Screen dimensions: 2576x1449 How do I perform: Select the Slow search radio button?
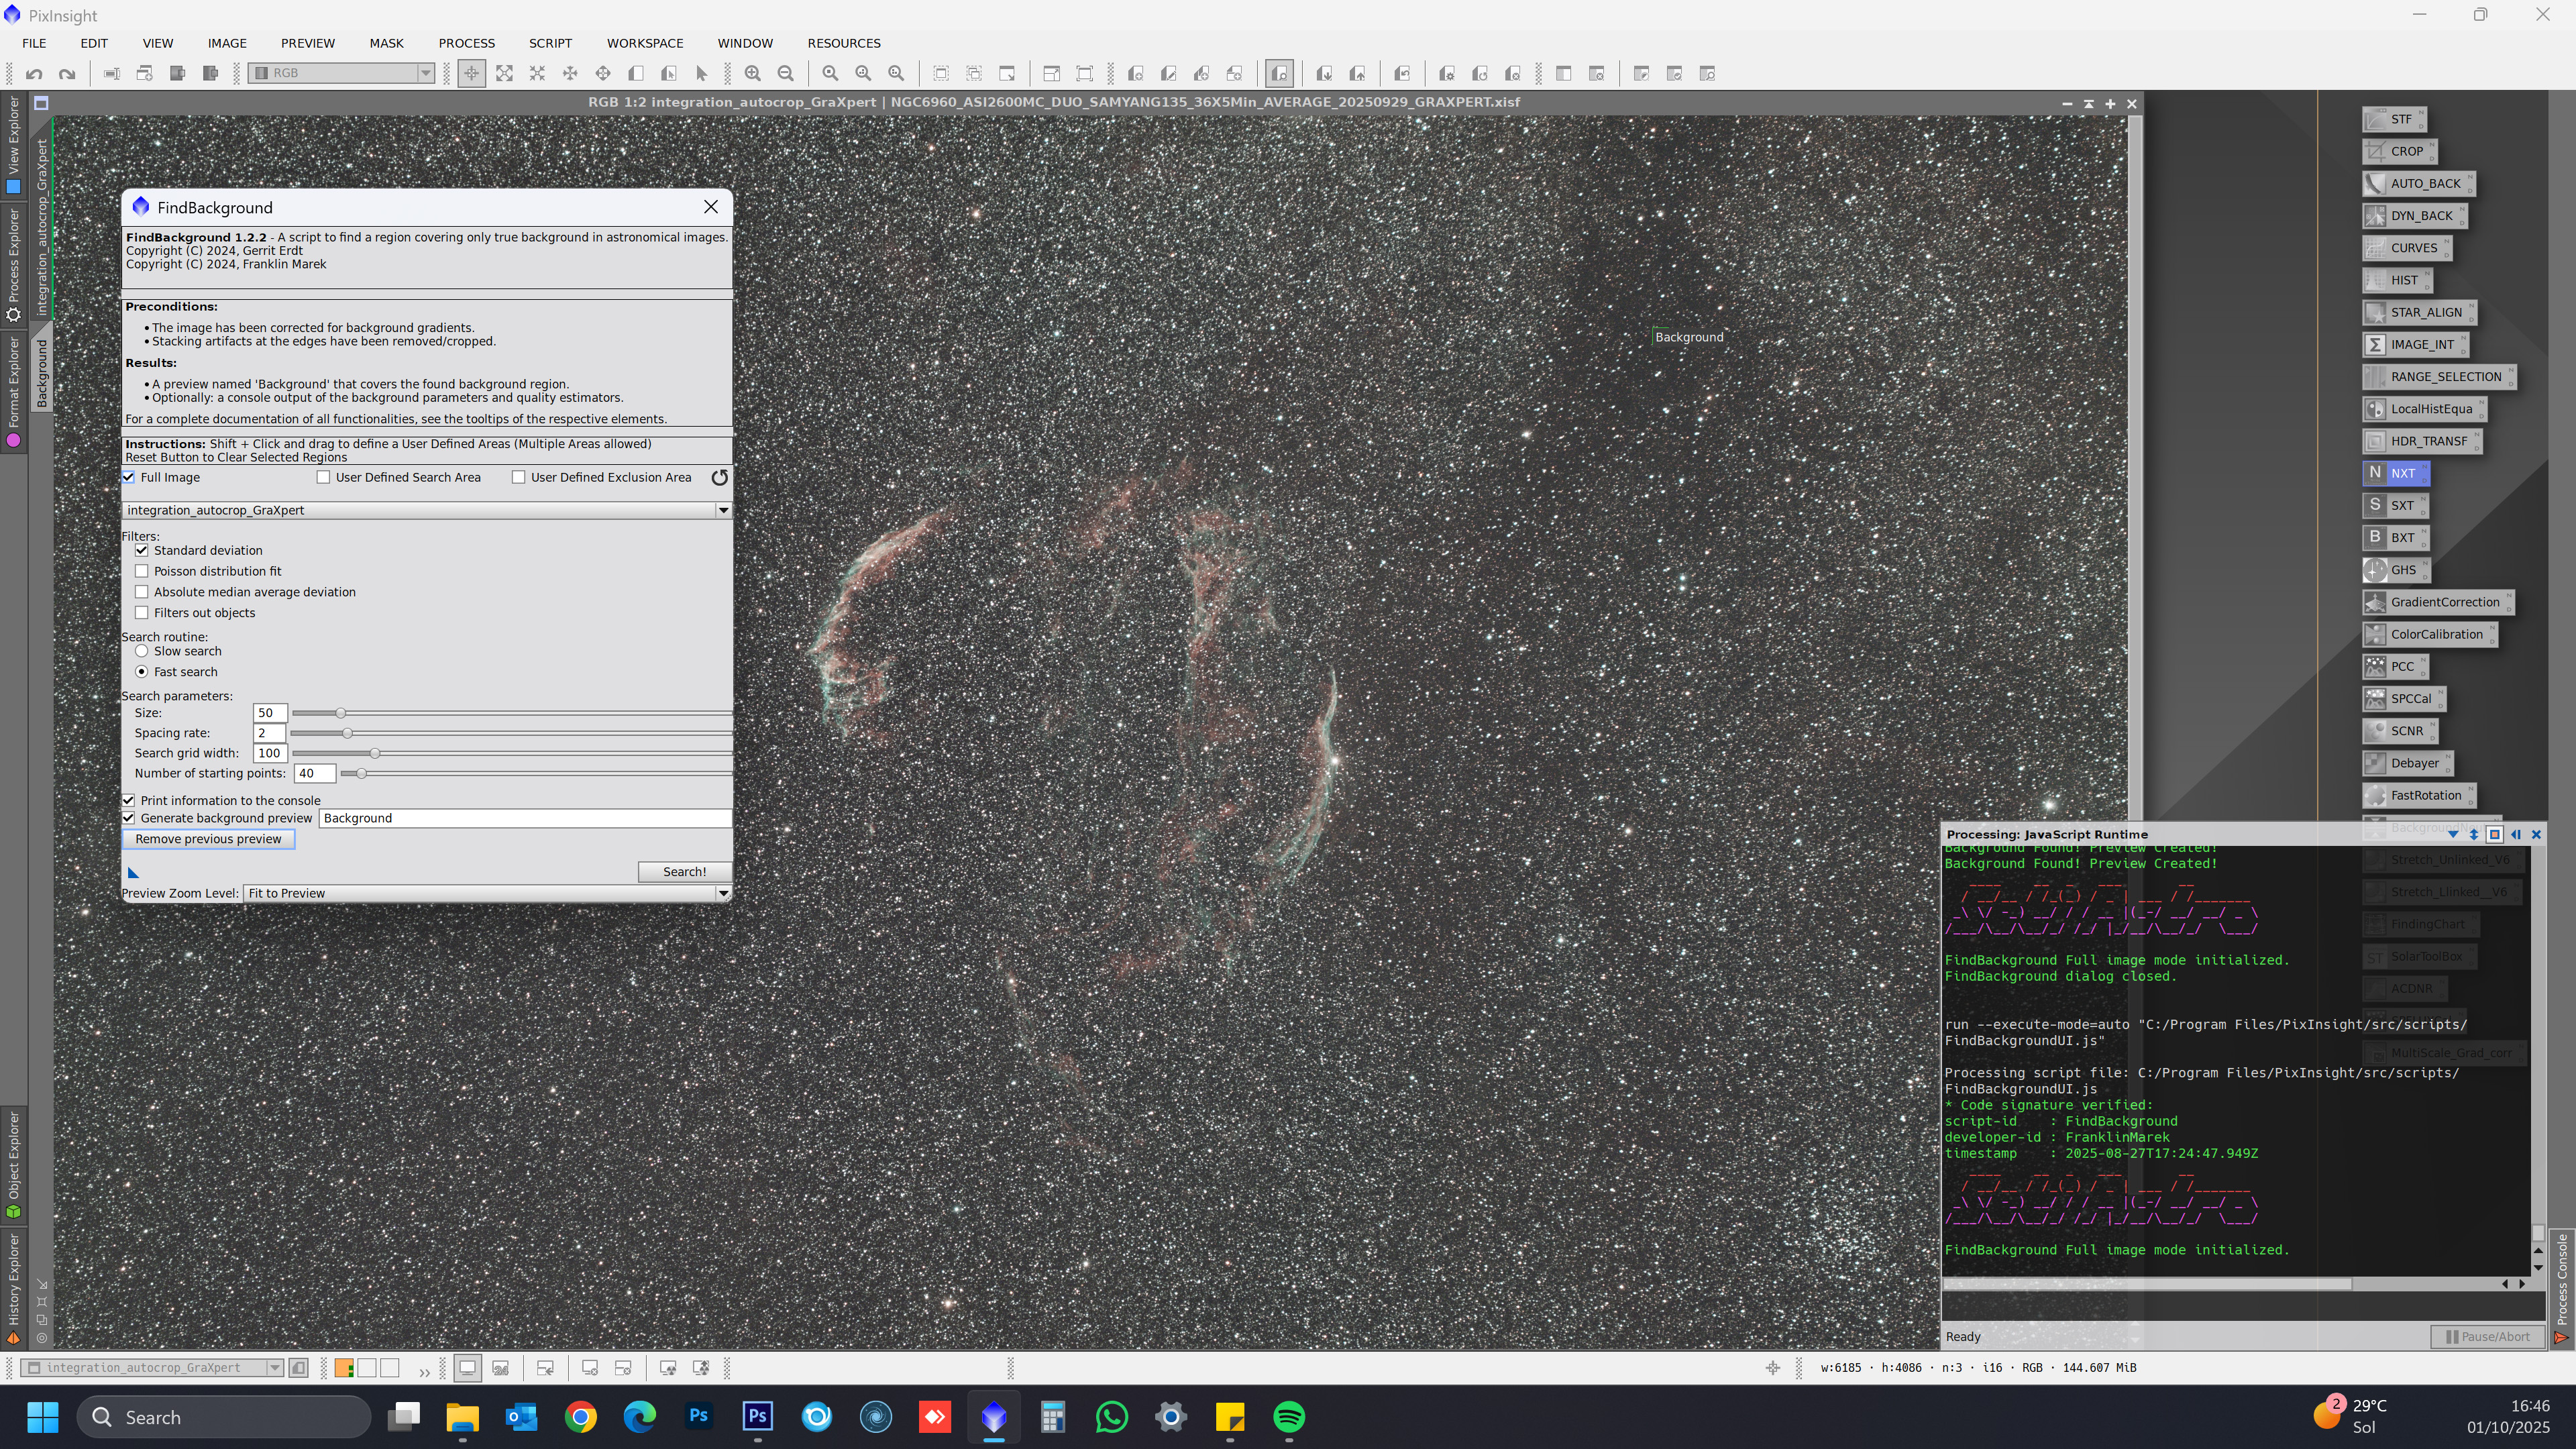(142, 651)
